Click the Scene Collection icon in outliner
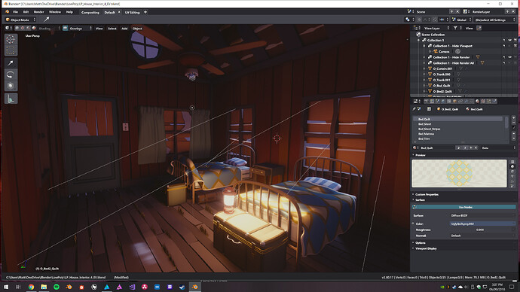 point(418,35)
